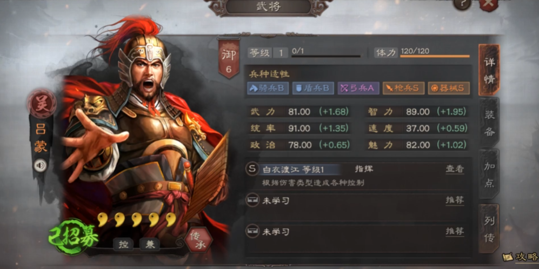
Task: Click the 体力 stamina progress bar
Action: [435, 56]
